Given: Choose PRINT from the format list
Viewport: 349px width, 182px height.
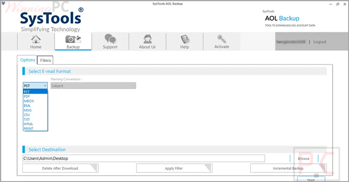Looking at the screenshot, I should pos(36,129).
